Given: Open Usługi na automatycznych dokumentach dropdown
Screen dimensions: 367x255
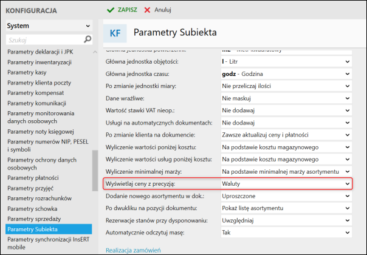Looking at the screenshot, I should click(x=286, y=123).
